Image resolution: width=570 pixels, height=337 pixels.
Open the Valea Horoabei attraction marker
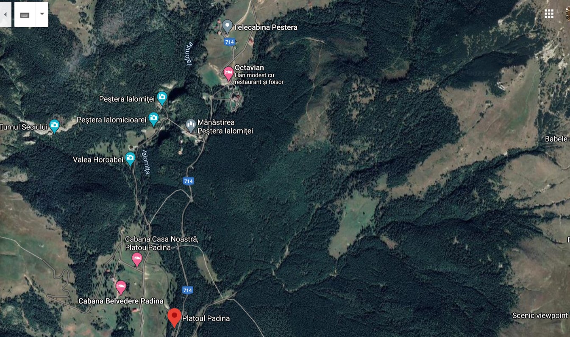130,159
